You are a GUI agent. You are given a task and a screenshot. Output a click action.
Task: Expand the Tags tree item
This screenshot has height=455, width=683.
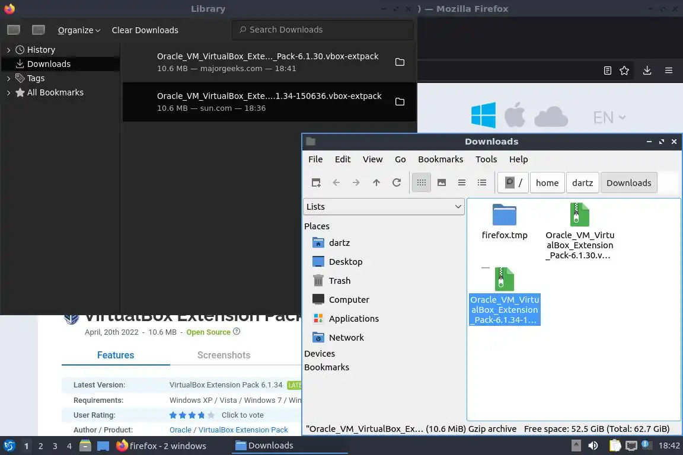[x=8, y=78]
